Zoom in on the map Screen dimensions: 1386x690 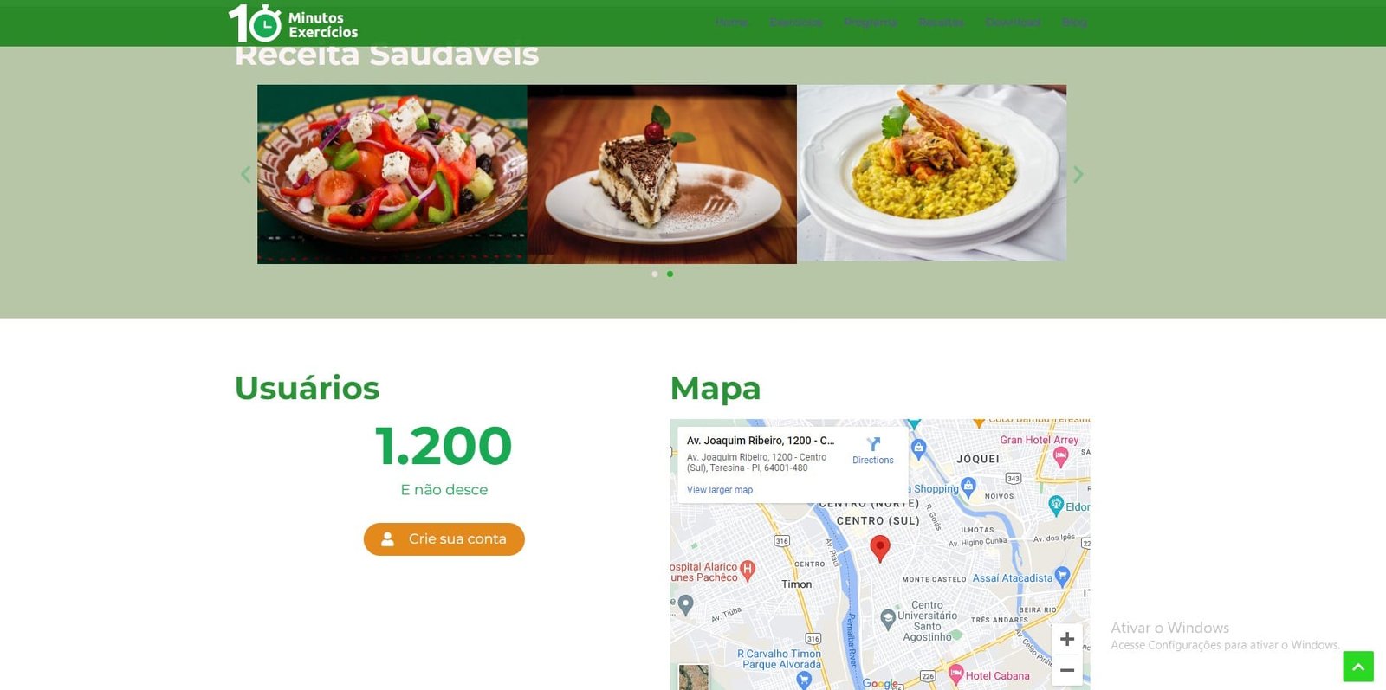pyautogui.click(x=1067, y=639)
